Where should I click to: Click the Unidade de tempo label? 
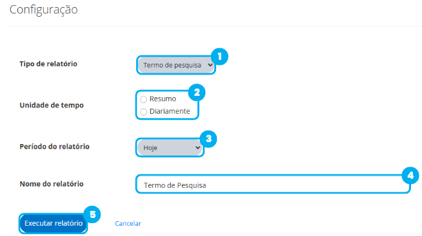pos(52,105)
